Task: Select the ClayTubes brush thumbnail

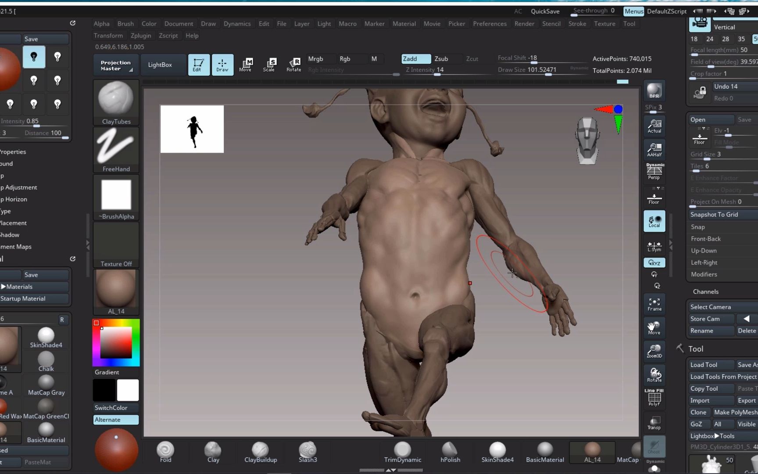Action: 116,103
